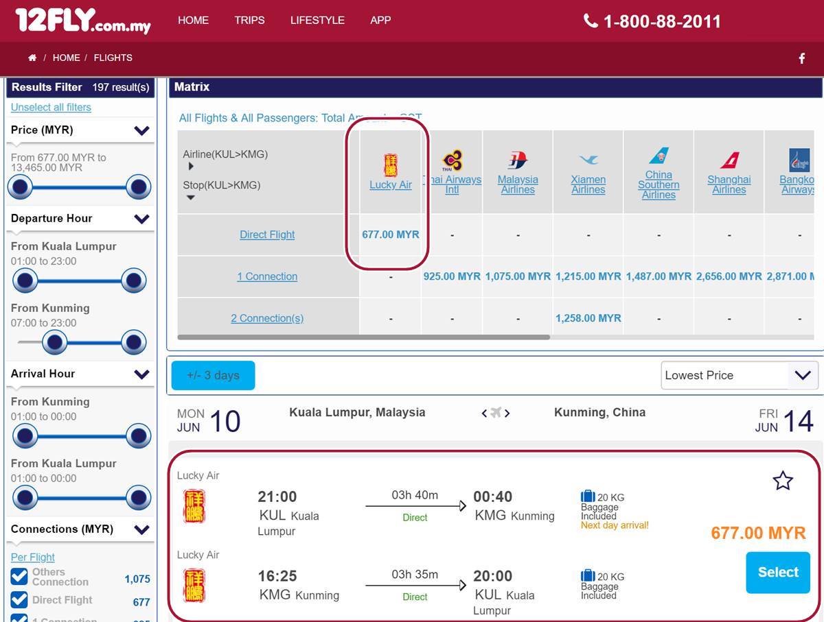Click the phone icon beside 1-800-88-2011
The height and width of the screenshot is (622, 824).
click(x=591, y=21)
